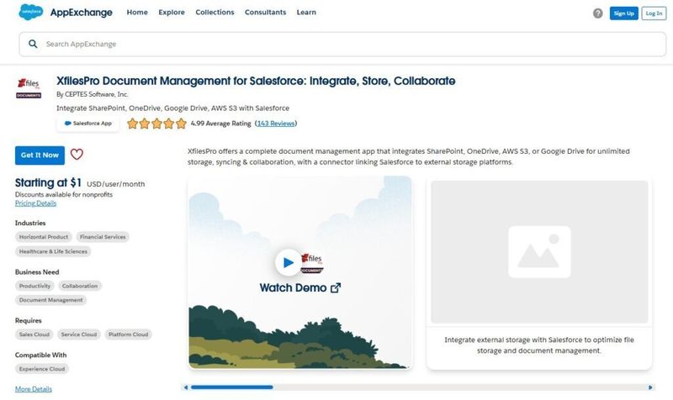The height and width of the screenshot is (400, 673).
Task: Click the 'Integrate SharePoint, OneDrive' tagline
Action: click(172, 108)
